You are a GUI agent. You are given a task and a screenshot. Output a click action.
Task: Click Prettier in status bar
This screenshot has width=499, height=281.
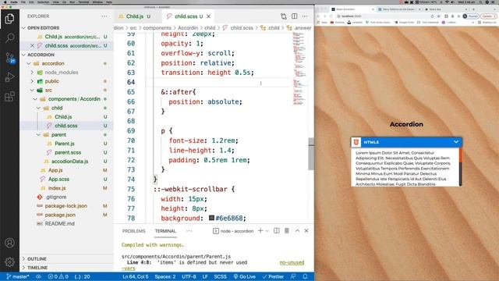(x=273, y=276)
